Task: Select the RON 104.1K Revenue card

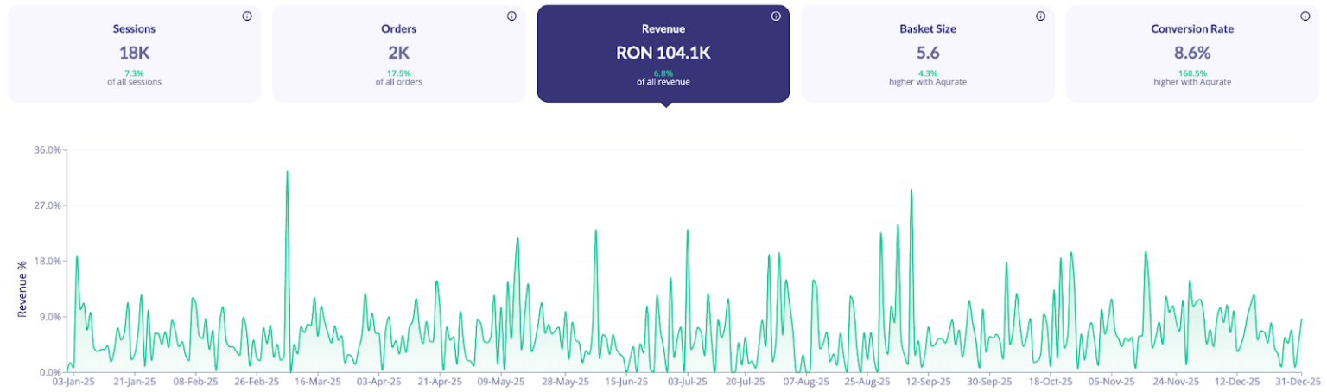Action: (663, 54)
